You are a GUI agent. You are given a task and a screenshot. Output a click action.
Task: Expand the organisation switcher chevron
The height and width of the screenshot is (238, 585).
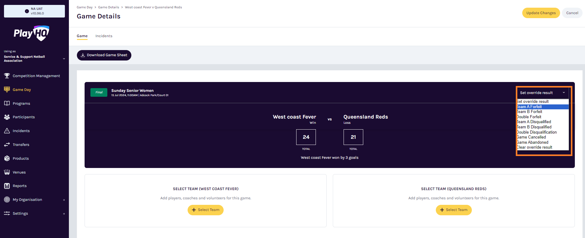pyautogui.click(x=64, y=59)
